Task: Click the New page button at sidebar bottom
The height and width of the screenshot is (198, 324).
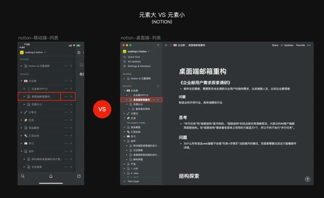Action: tap(131, 181)
